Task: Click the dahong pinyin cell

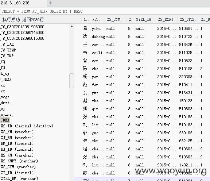Action: pyautogui.click(x=98, y=36)
